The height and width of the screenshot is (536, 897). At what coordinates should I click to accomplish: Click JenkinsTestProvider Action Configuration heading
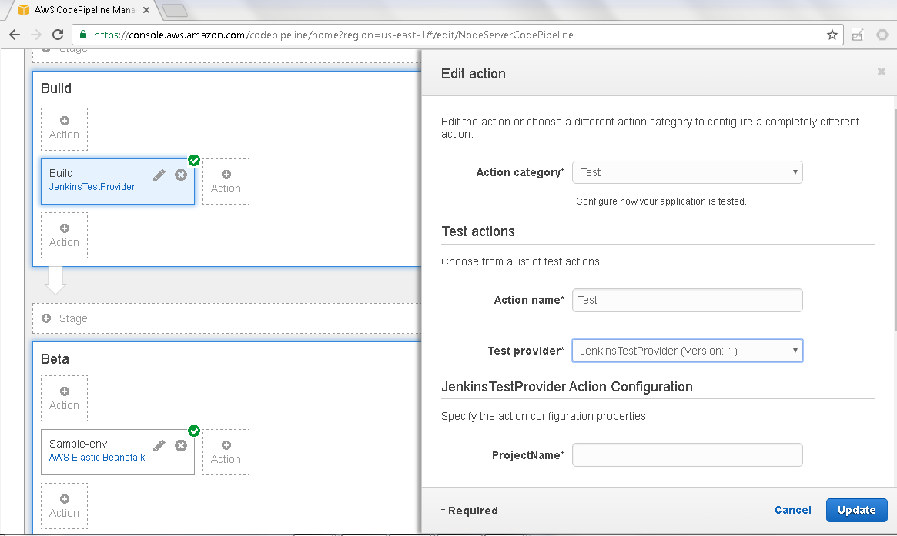point(567,387)
